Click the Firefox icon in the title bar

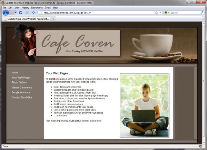point(3,3)
